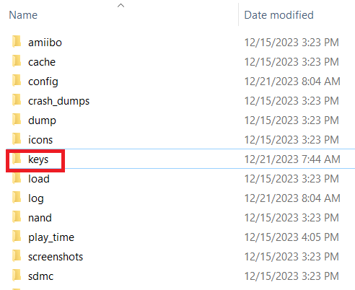Click the keys folder modified date 7:44 AM
This screenshot has width=355, height=290.
(292, 159)
